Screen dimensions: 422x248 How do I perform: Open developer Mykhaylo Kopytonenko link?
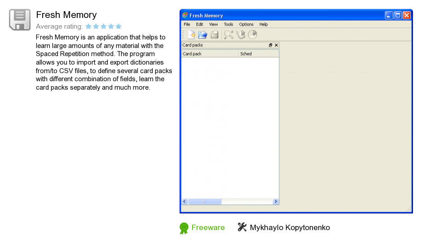[290, 227]
